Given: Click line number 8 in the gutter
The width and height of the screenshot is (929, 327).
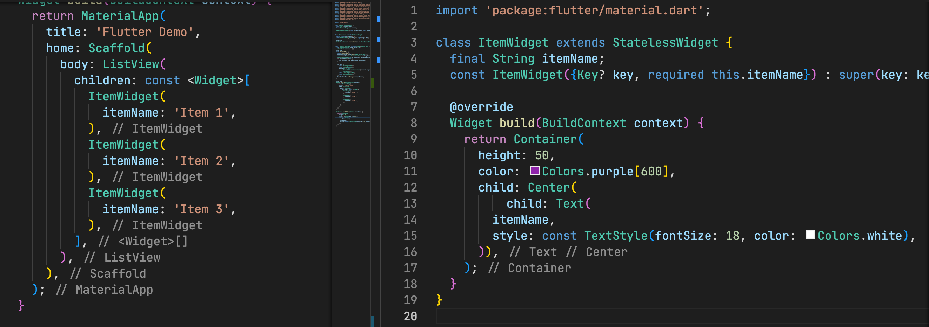Looking at the screenshot, I should pyautogui.click(x=414, y=123).
